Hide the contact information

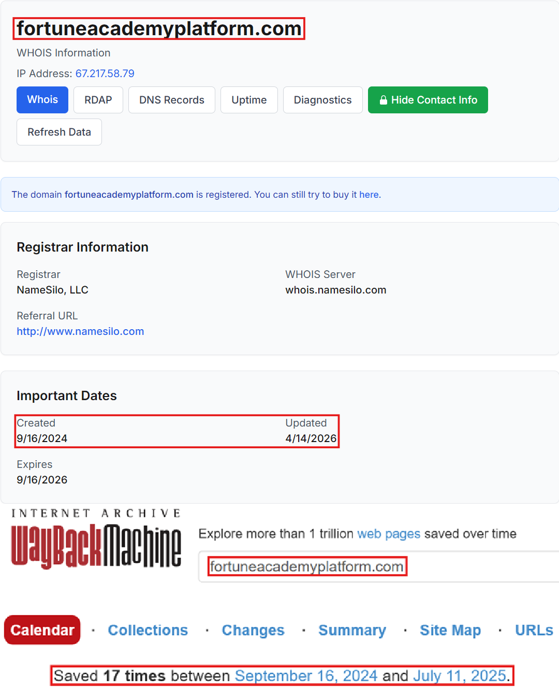(x=428, y=99)
